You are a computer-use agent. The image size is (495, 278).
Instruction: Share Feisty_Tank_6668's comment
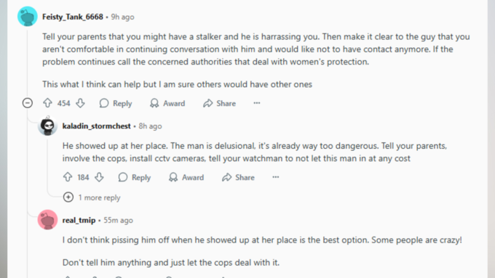coord(219,103)
